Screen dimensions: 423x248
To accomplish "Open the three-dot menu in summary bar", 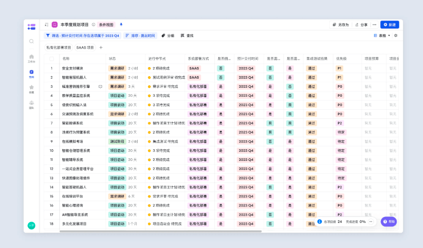I will [x=371, y=221].
